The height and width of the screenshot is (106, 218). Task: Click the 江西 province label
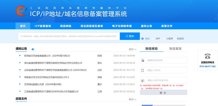point(100,91)
